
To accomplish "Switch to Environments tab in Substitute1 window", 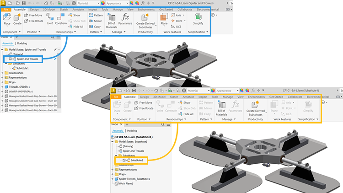I will tap(257, 97).
